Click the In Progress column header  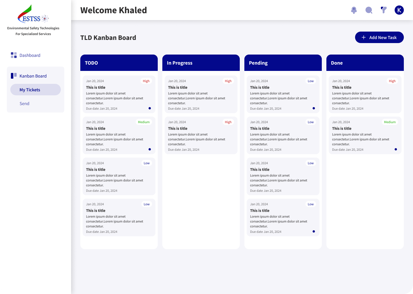coord(201,63)
